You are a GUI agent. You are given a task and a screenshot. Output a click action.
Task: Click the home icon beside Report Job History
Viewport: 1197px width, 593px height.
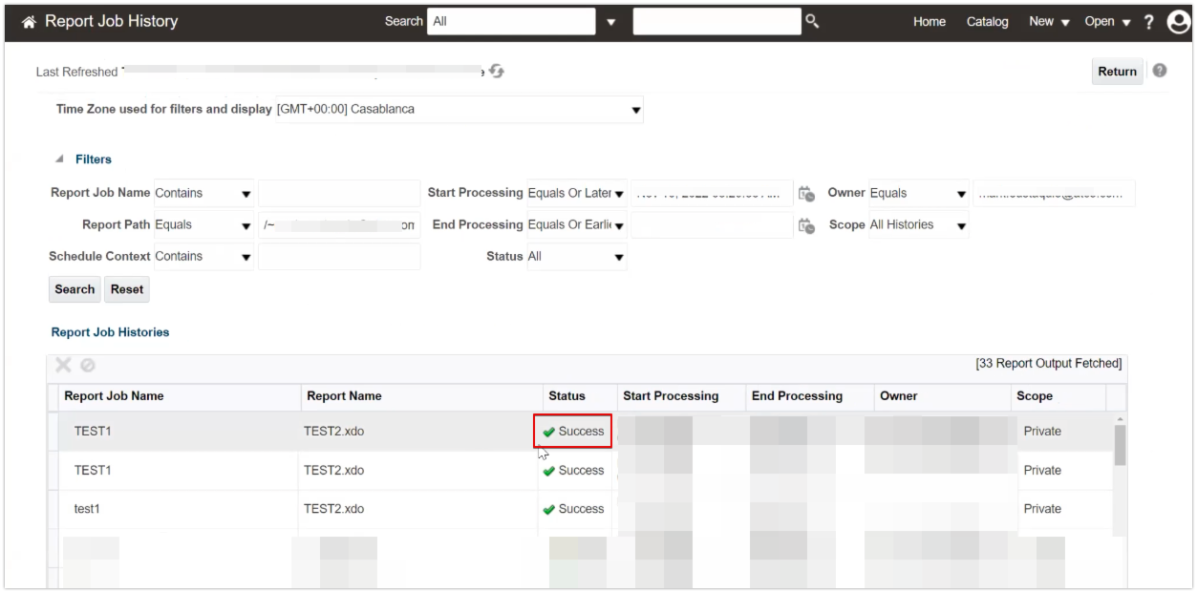(29, 21)
